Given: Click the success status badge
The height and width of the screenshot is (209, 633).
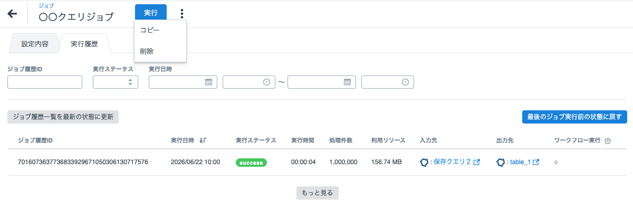Looking at the screenshot, I should [251, 162].
